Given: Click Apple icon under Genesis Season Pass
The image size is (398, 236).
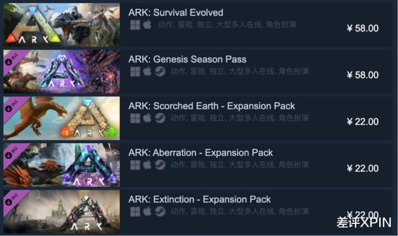Looking at the screenshot, I should [147, 71].
